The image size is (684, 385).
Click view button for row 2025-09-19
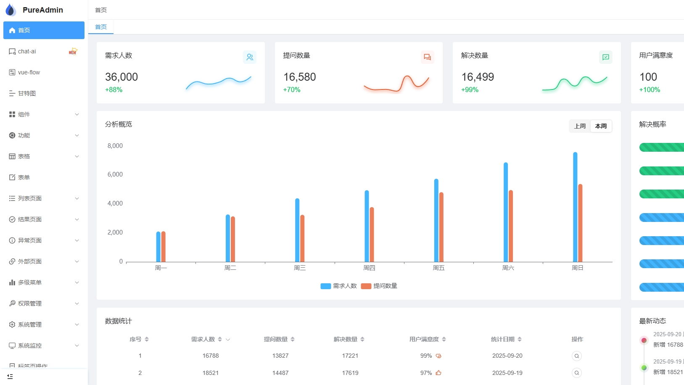577,373
